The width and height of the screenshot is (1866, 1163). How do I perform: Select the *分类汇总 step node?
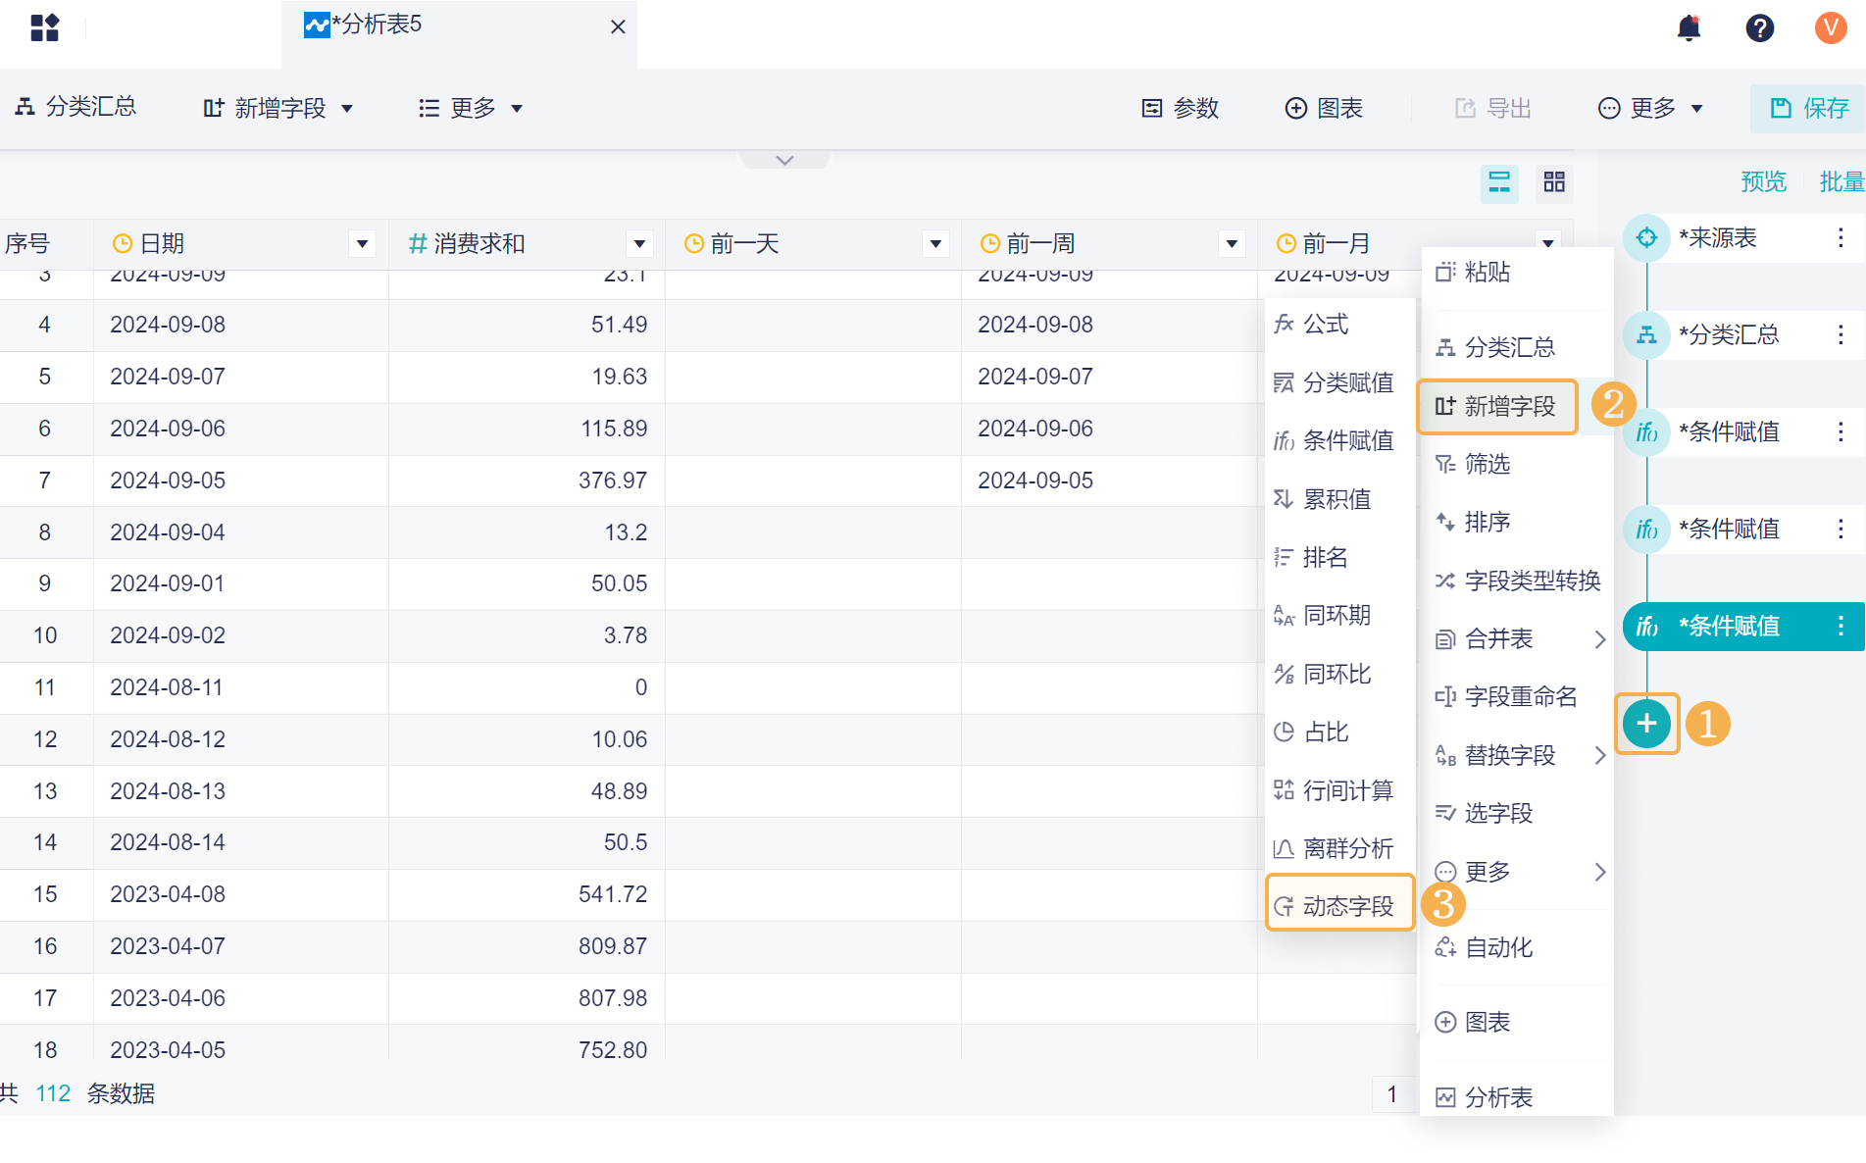click(x=1743, y=334)
